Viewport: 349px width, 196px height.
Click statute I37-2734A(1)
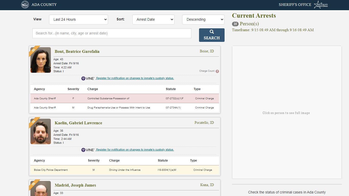(x=173, y=108)
